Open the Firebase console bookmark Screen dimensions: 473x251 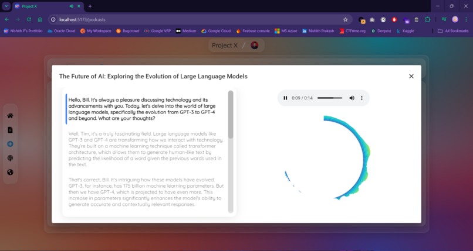point(253,31)
